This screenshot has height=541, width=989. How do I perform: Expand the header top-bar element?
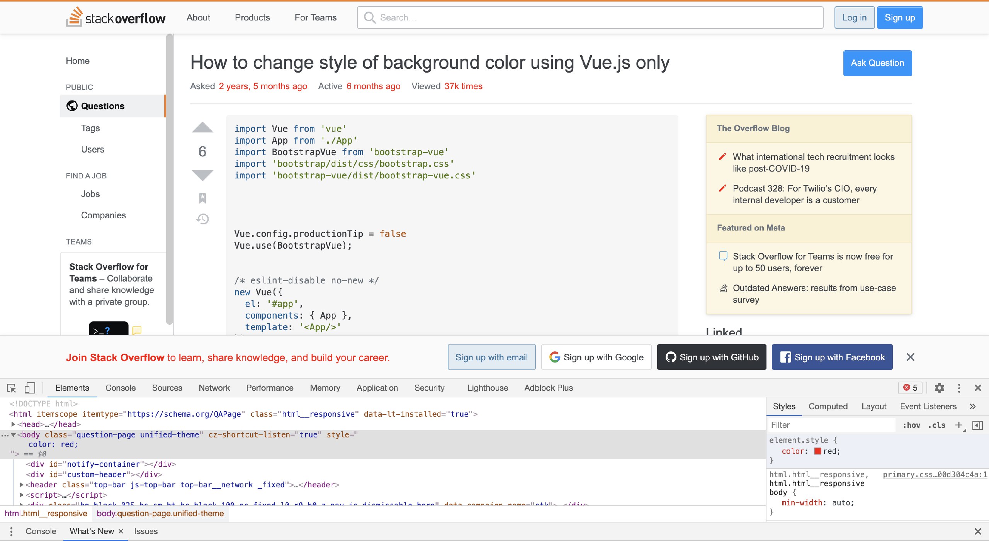point(22,485)
